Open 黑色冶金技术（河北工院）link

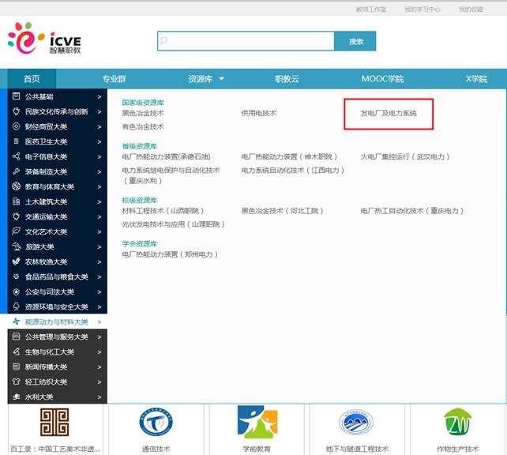click(x=282, y=211)
